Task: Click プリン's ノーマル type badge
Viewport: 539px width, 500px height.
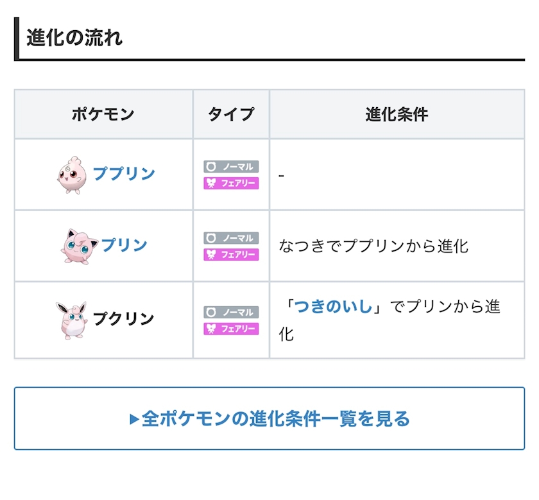Action: pyautogui.click(x=231, y=237)
